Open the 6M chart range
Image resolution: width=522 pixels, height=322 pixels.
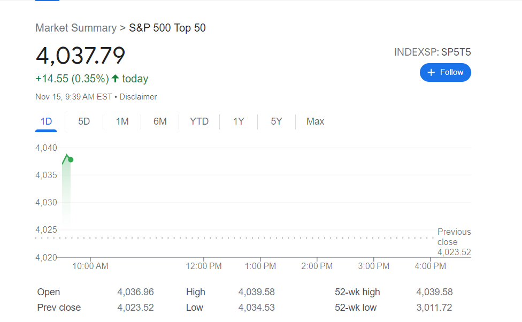(x=160, y=121)
